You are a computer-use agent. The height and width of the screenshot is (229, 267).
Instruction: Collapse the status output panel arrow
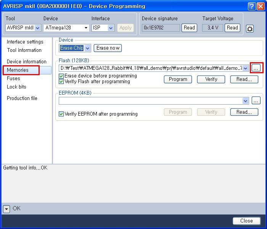point(6,209)
